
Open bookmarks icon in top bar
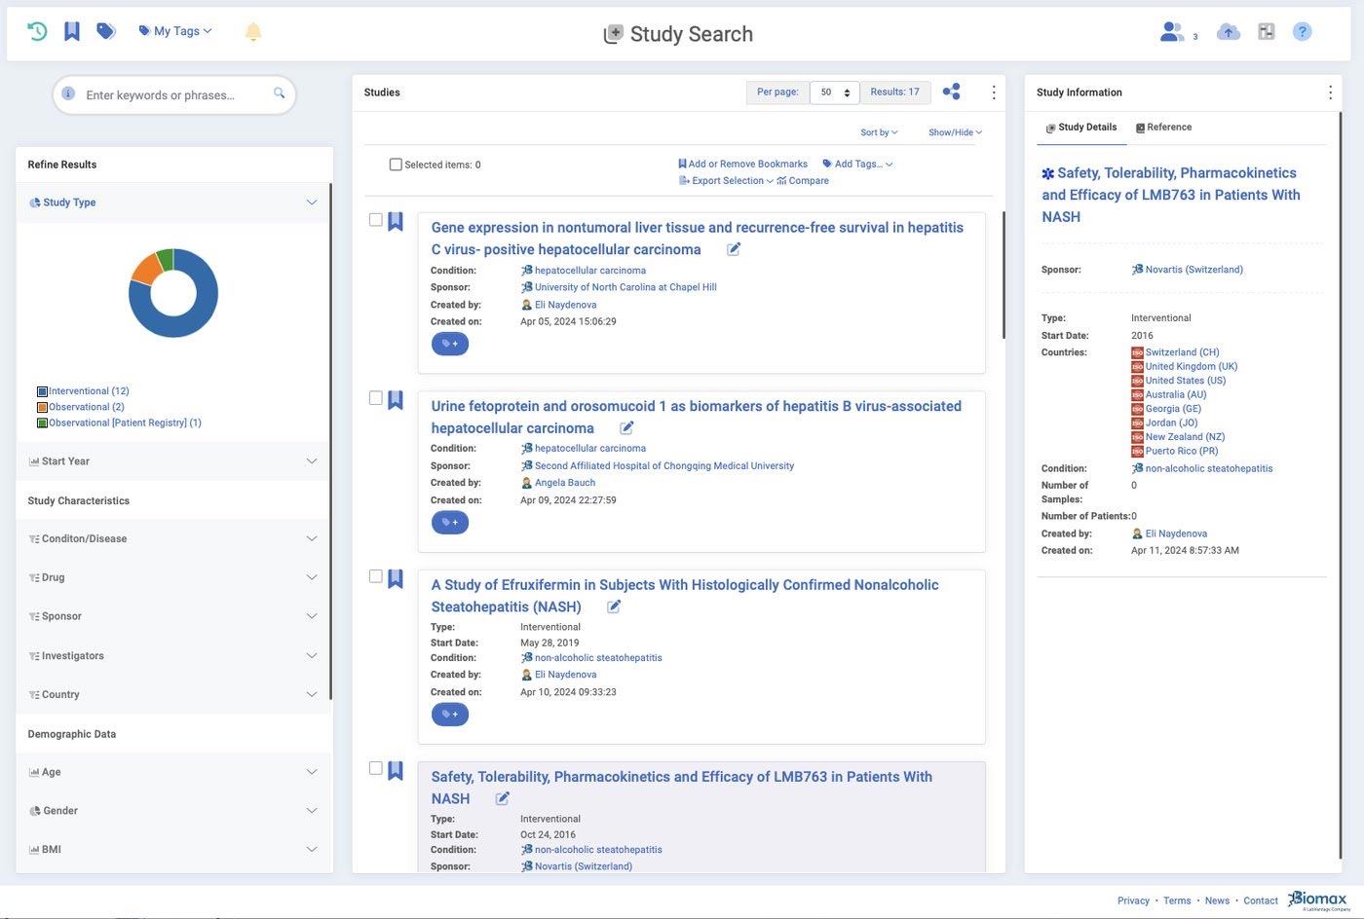click(72, 31)
